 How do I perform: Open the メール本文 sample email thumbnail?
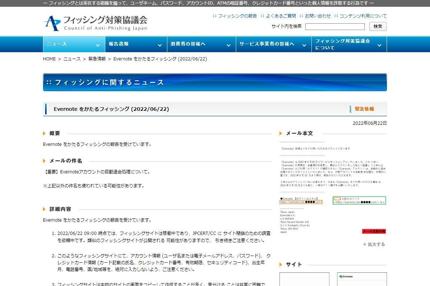point(333,188)
